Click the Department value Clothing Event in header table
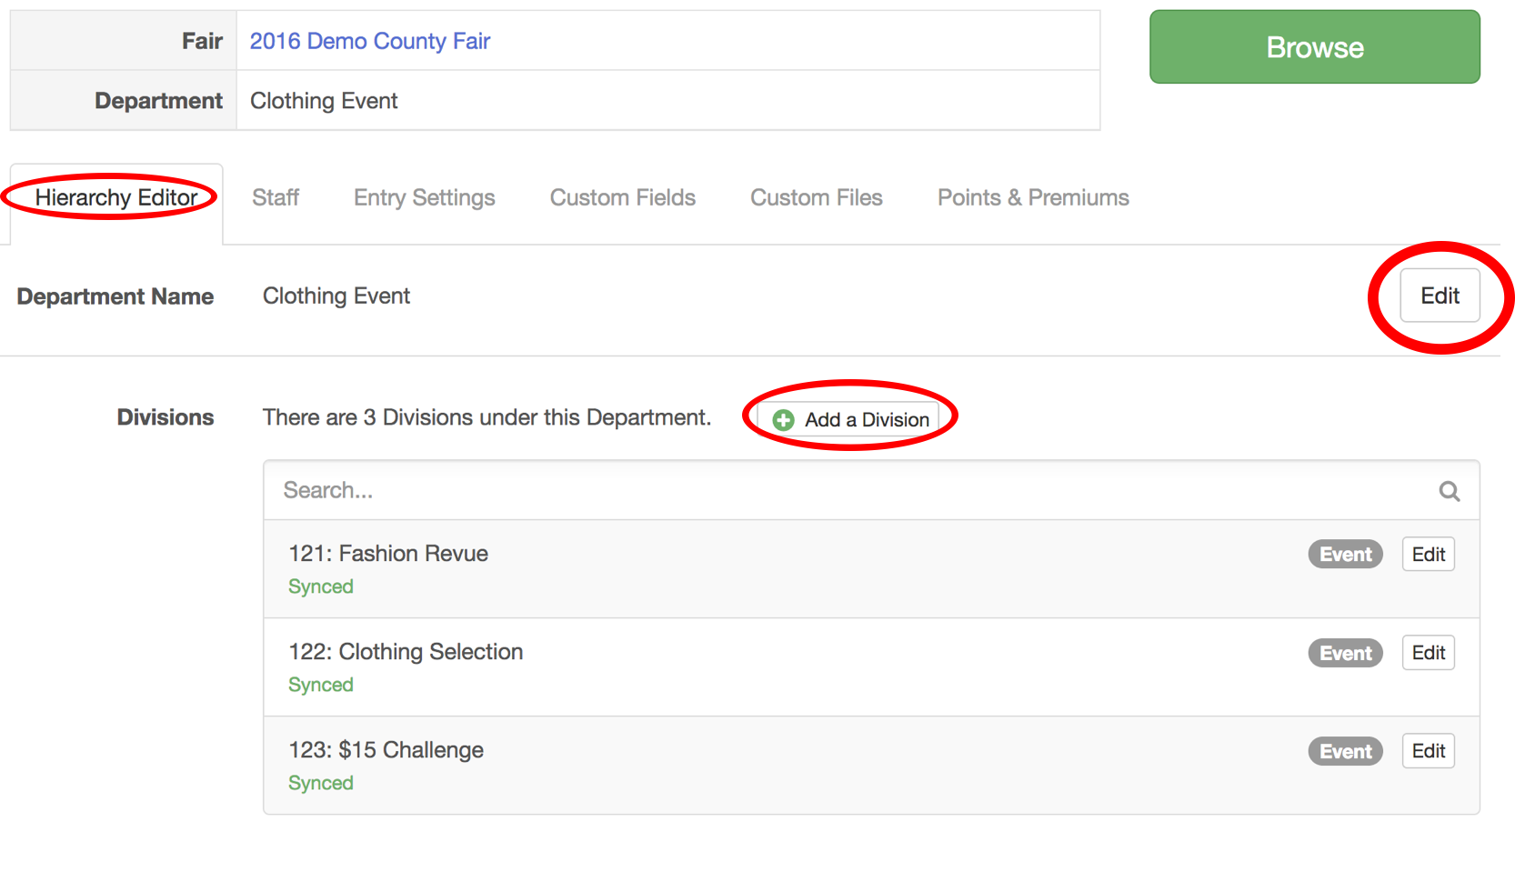The image size is (1515, 872). pyautogui.click(x=324, y=101)
